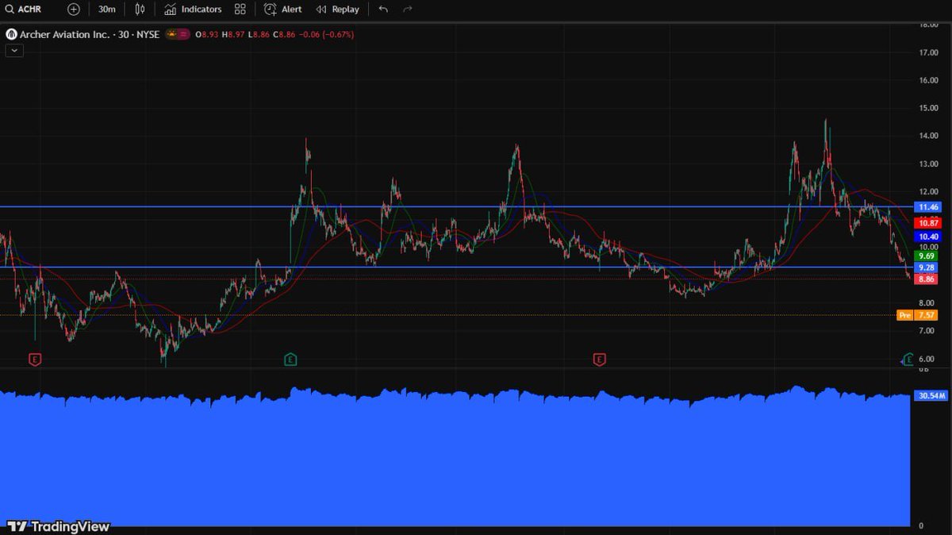
Task: Create a price Alert
Action: click(283, 10)
